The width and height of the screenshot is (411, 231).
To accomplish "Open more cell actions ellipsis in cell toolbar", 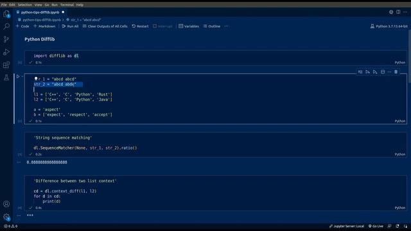I will pos(389,72).
